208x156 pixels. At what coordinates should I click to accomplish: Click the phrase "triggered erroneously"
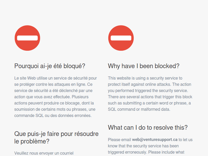(127, 152)
